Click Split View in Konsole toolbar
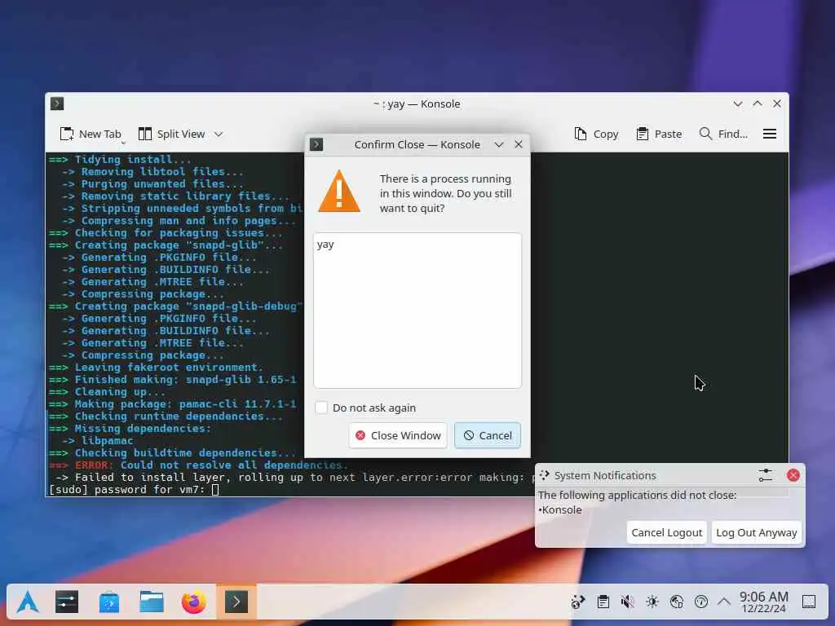 coord(171,134)
